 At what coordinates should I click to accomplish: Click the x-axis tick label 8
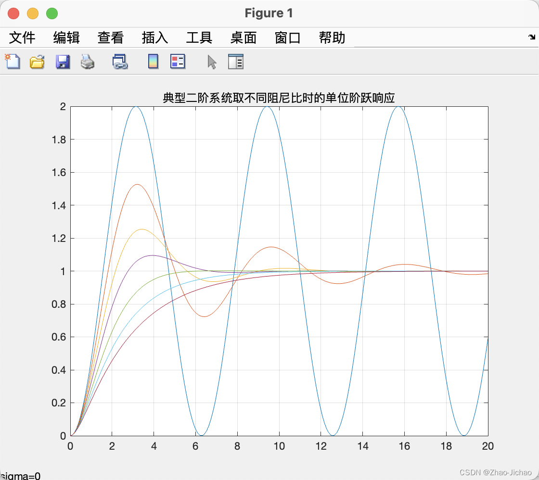(237, 446)
